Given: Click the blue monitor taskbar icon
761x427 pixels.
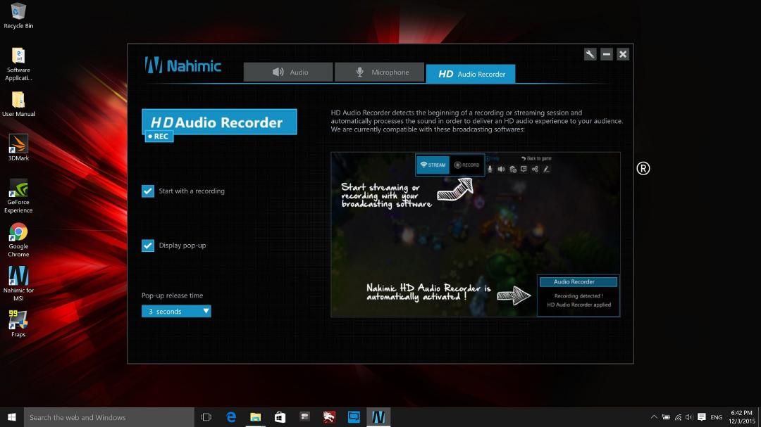Looking at the screenshot, I should (x=354, y=417).
